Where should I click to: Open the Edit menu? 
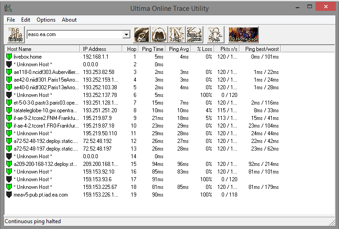pos(26,20)
